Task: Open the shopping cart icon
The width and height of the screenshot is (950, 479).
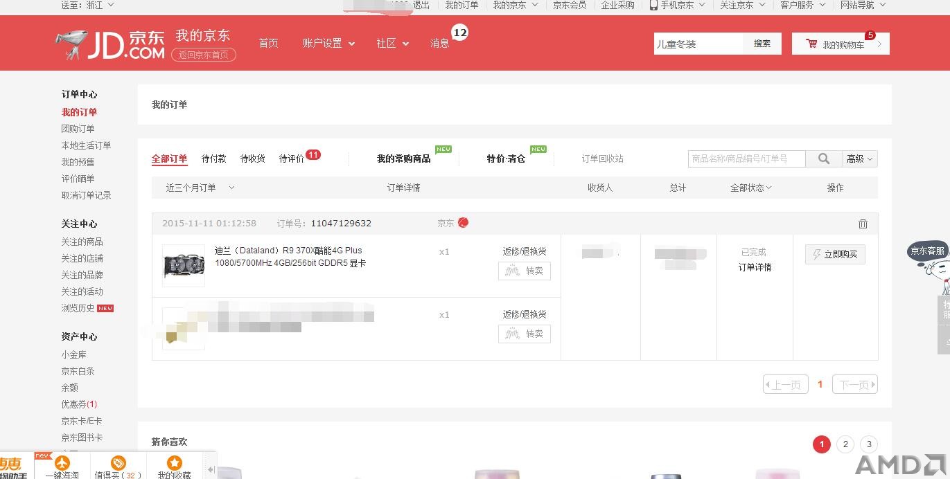Action: coord(811,44)
